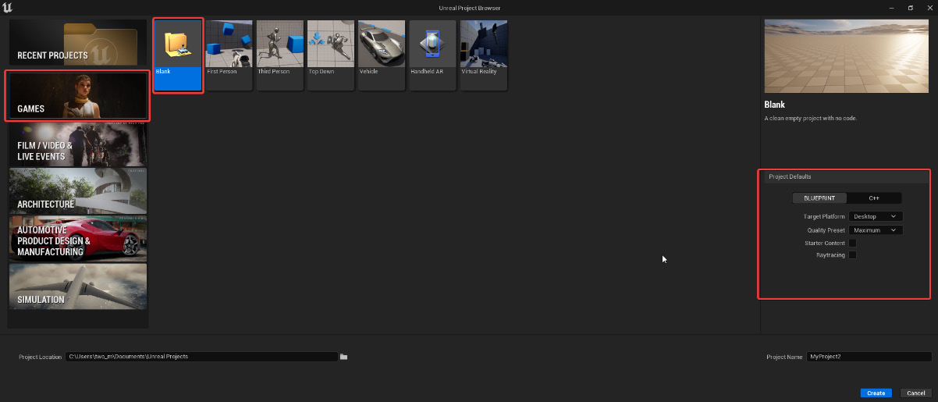Choose the First Person template
This screenshot has width=938, height=402.
coord(229,55)
